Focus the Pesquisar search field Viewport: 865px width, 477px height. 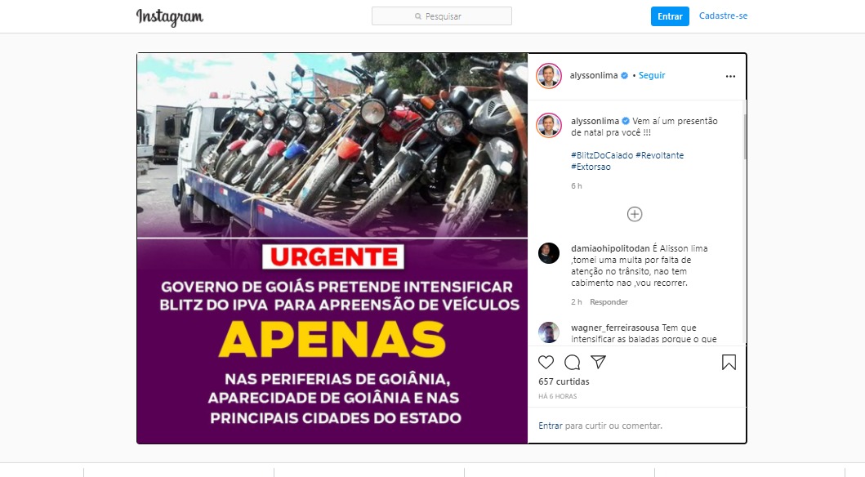[442, 16]
